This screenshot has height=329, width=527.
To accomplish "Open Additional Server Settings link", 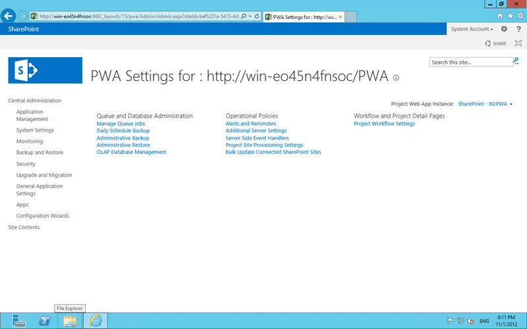I will 256,130.
